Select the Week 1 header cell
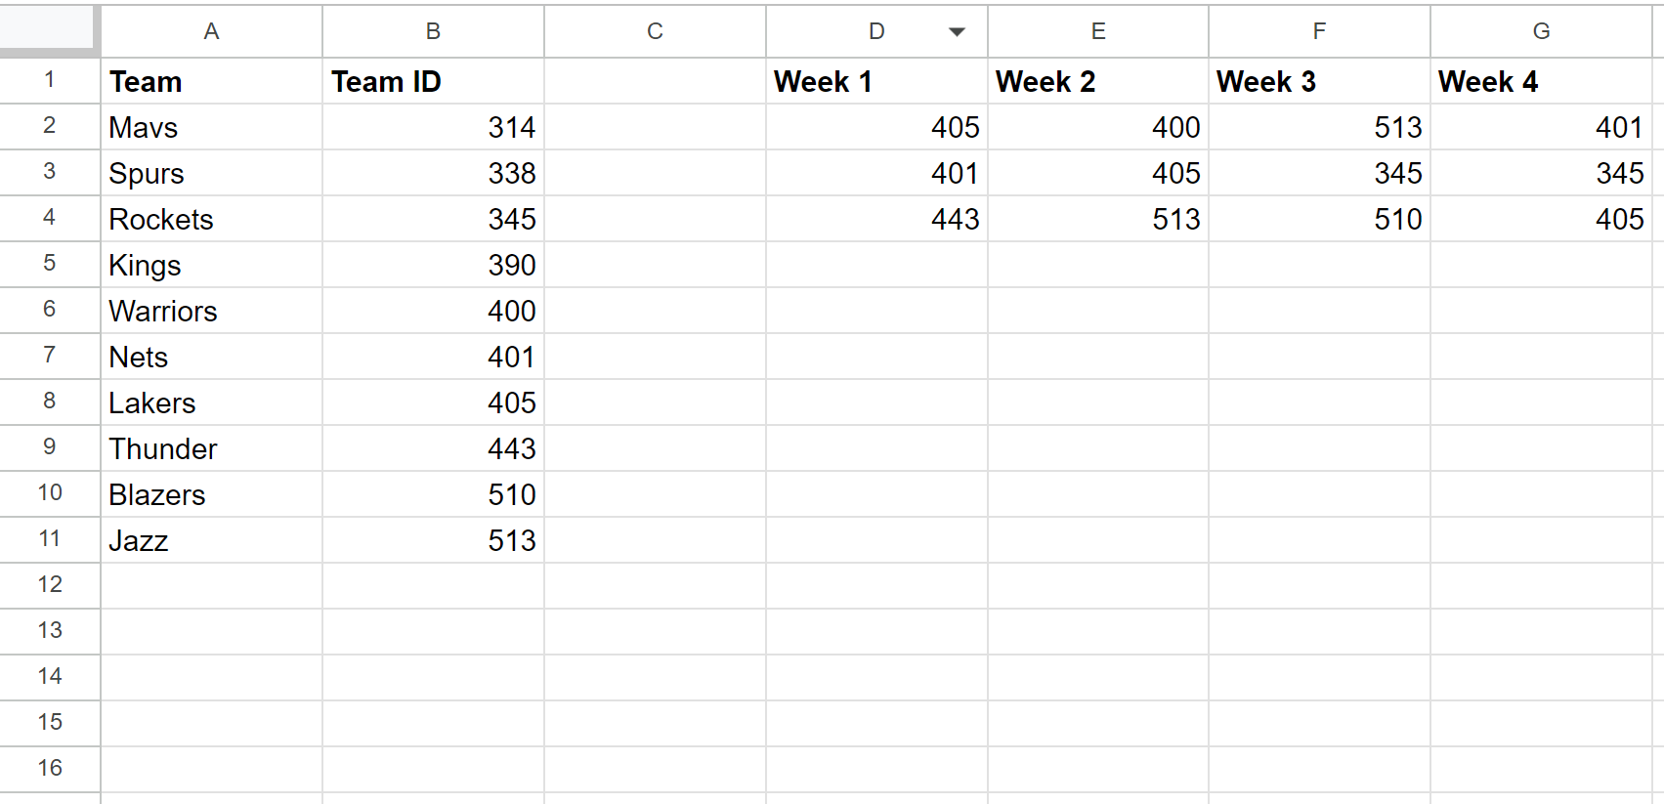Image resolution: width=1664 pixels, height=804 pixels. pos(876,81)
